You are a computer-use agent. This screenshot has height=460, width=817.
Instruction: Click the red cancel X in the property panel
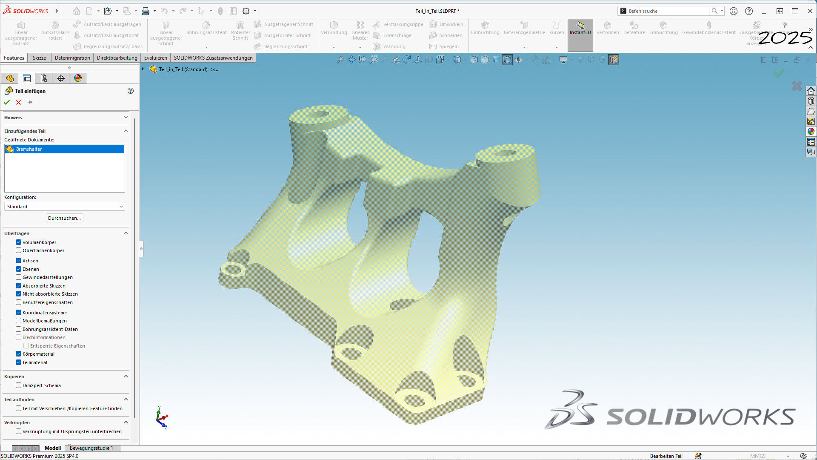click(18, 102)
